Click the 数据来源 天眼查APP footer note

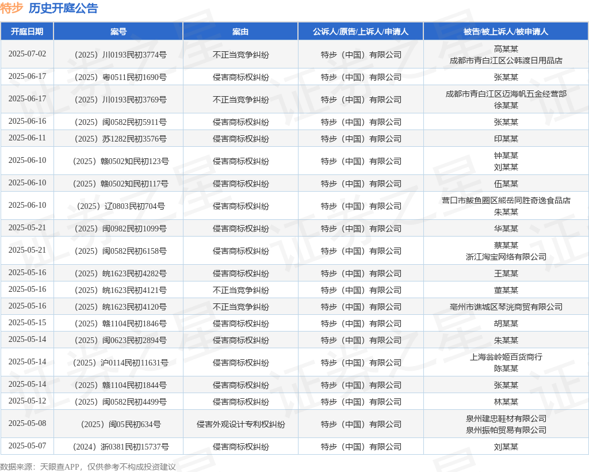(88, 467)
